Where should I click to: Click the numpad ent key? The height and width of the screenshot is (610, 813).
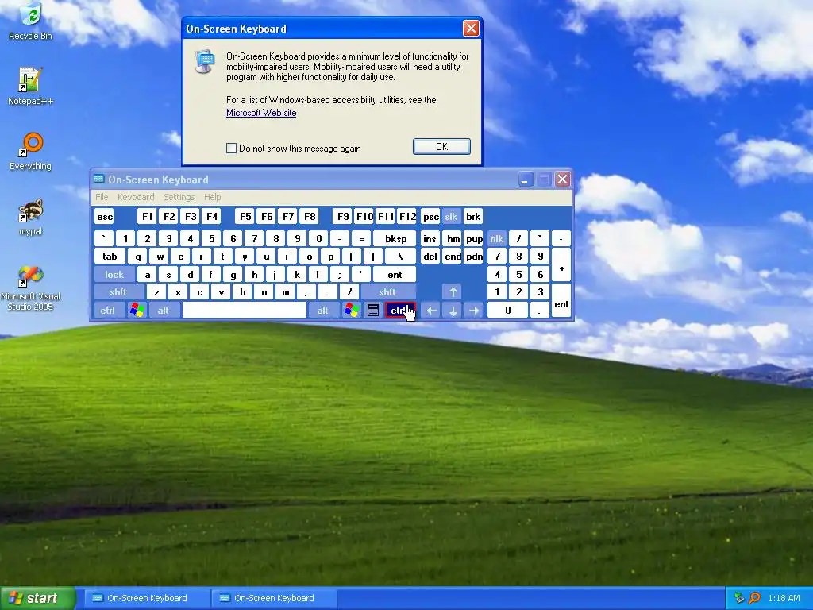[561, 301]
